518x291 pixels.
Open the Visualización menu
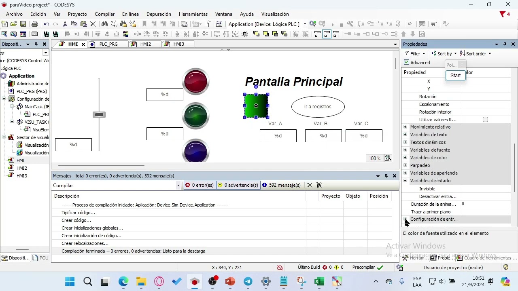pos(275,14)
